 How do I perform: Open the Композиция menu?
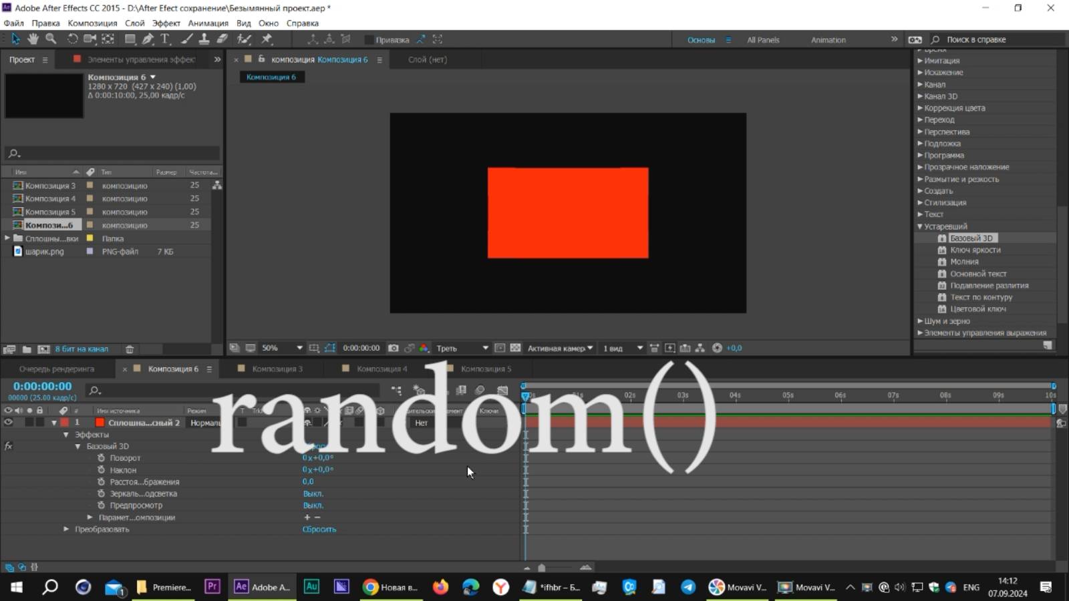(92, 23)
